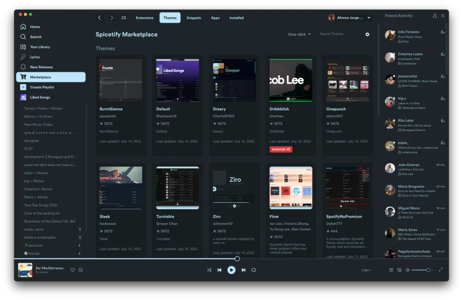Adjust the volume slider
The image size is (463, 300).
[x=423, y=270]
